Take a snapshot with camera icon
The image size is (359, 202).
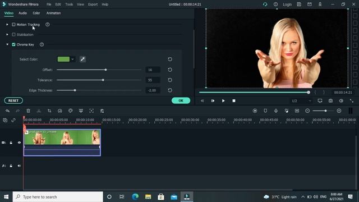[330, 101]
